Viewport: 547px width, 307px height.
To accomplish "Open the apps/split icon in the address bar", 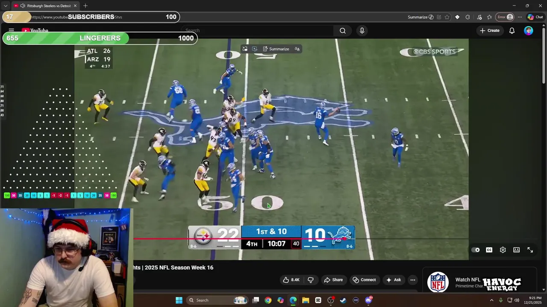I will 439,17.
